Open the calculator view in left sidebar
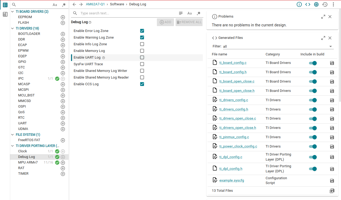Screen dimensions: 341x200 pos(5,14)
